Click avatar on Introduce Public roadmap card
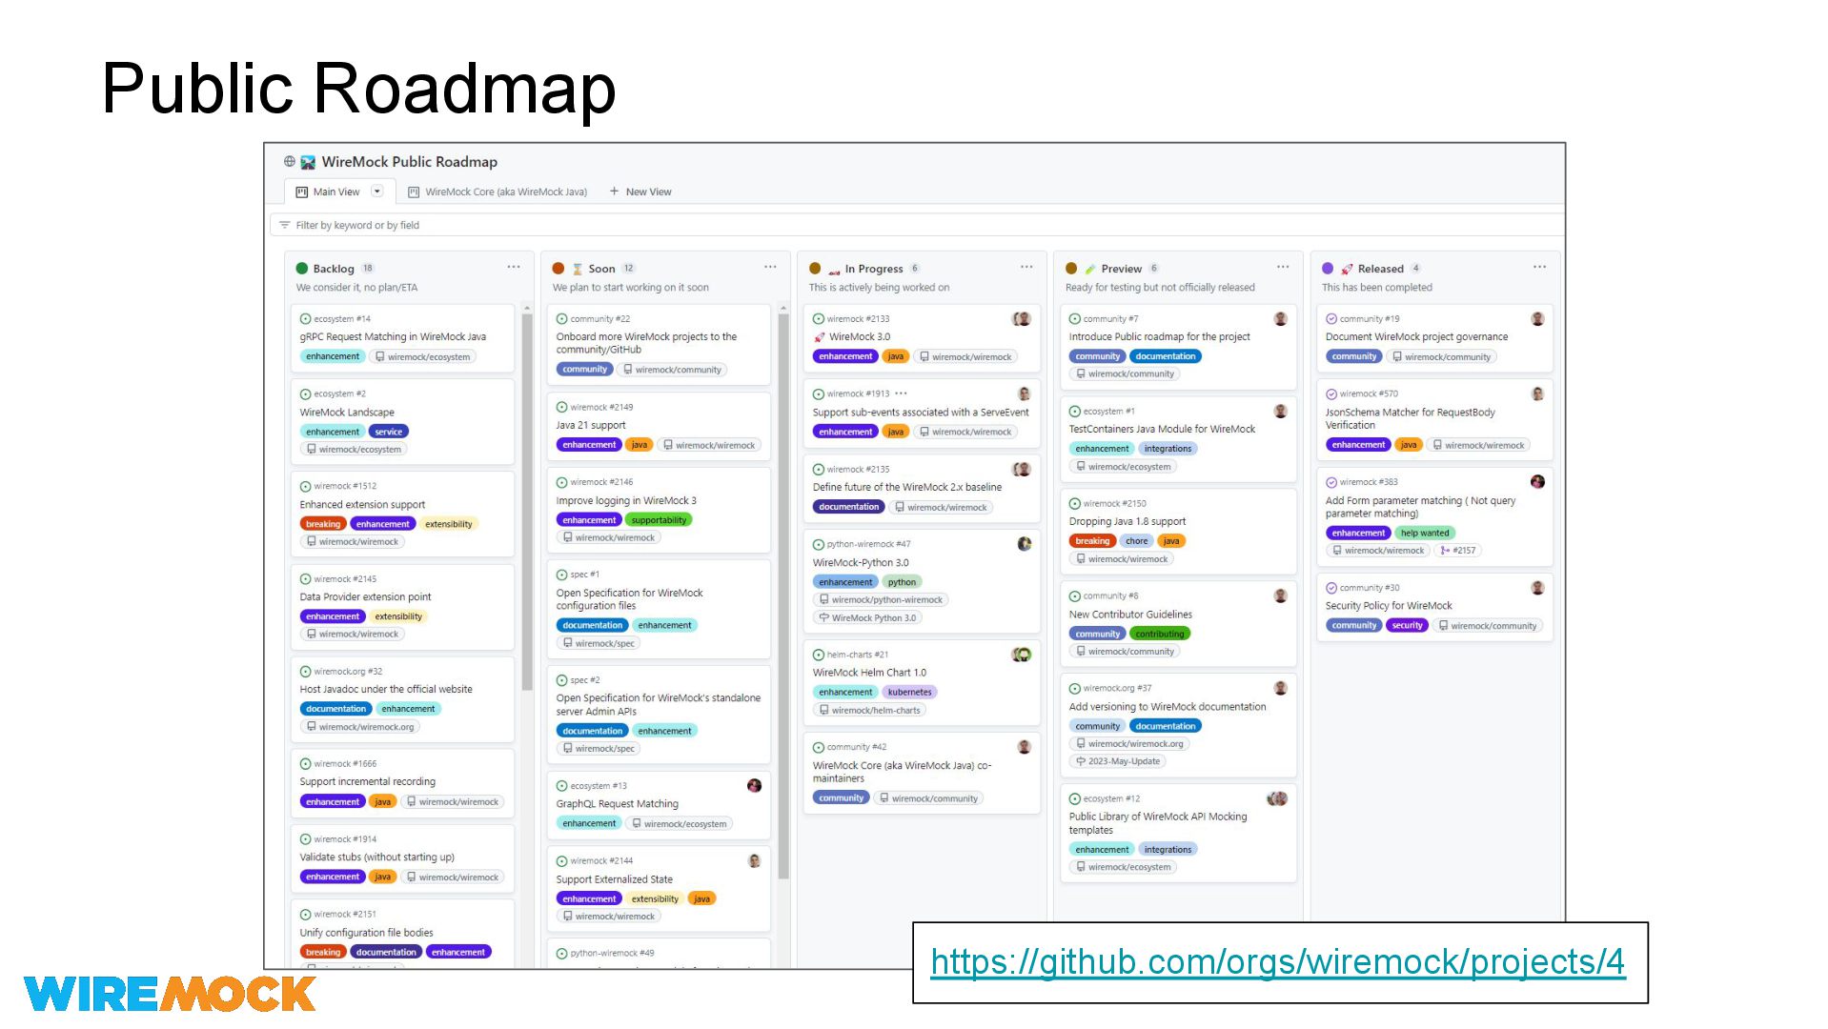1828x1029 pixels. point(1280,319)
